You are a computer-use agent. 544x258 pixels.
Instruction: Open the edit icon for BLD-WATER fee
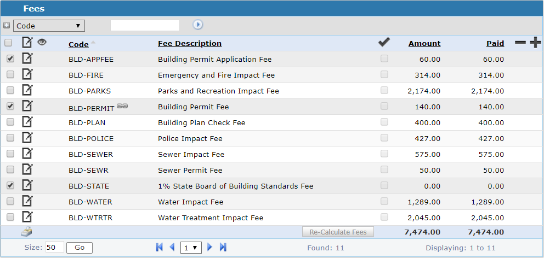point(27,202)
